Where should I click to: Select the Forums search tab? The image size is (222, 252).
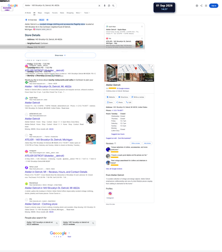coord(55,13)
